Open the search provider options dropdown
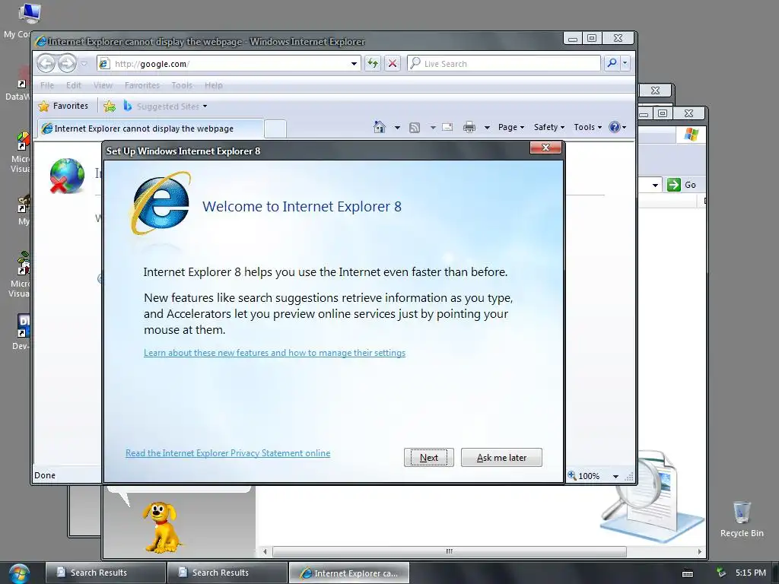 pyautogui.click(x=625, y=63)
